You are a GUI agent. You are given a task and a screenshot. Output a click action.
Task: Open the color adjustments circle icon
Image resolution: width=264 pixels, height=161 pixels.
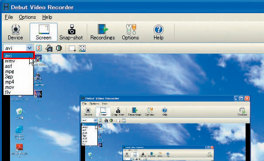[x=59, y=48]
